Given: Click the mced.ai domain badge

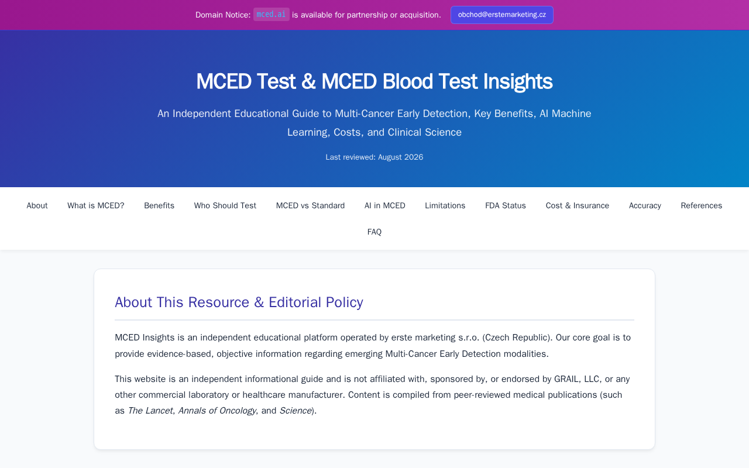Looking at the screenshot, I should click(272, 15).
